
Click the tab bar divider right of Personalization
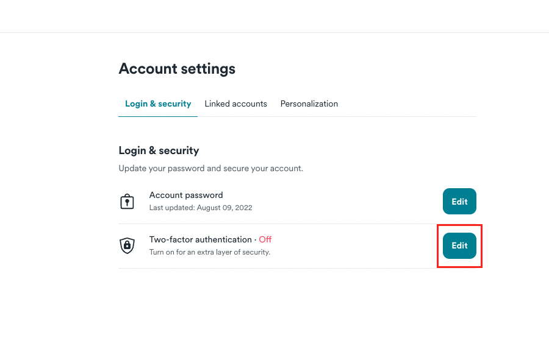[x=409, y=116]
